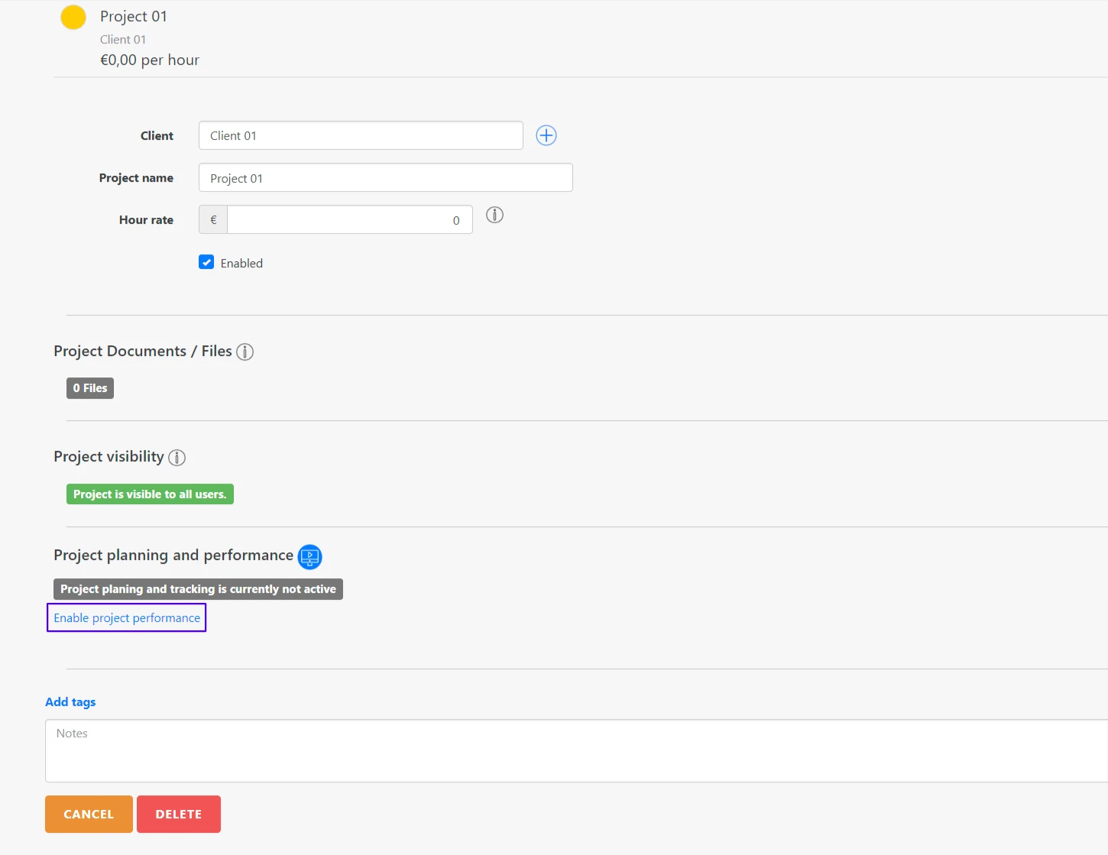1108x855 pixels.
Task: Delete Project 01
Action: point(178,814)
